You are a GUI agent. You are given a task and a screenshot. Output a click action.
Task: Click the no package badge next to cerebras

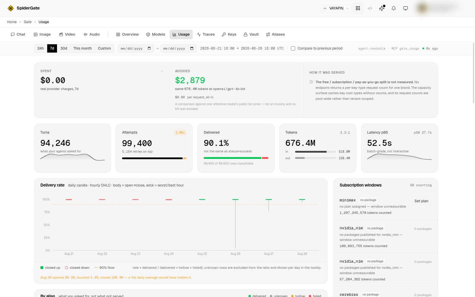coord(370,294)
